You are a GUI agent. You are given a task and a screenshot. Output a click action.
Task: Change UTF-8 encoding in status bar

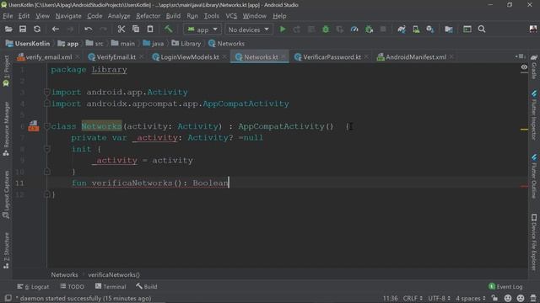coord(439,298)
